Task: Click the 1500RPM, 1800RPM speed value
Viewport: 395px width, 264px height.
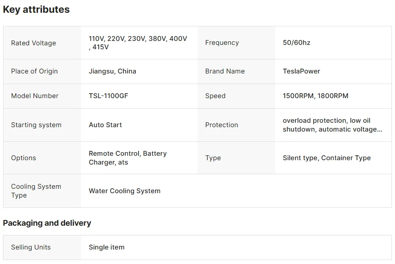Action: [315, 96]
